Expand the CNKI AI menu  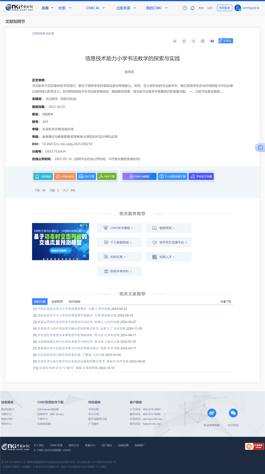click(95, 8)
